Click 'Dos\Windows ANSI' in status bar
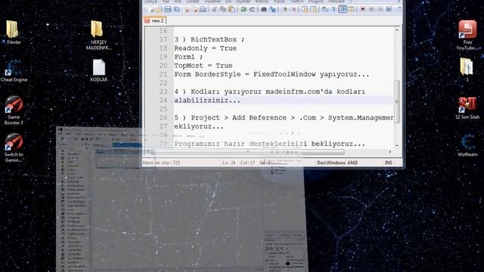This screenshot has width=484, height=272. coord(337,162)
